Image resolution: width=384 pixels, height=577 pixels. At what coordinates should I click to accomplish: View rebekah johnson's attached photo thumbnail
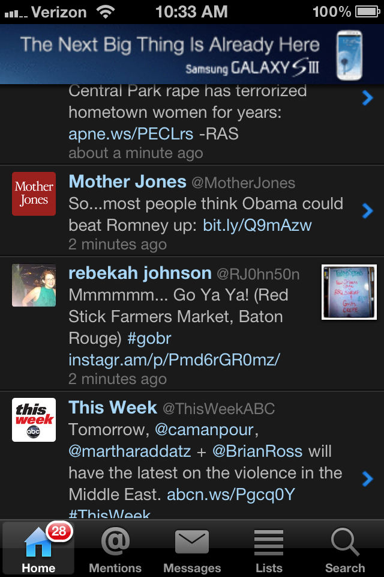pyautogui.click(x=349, y=292)
